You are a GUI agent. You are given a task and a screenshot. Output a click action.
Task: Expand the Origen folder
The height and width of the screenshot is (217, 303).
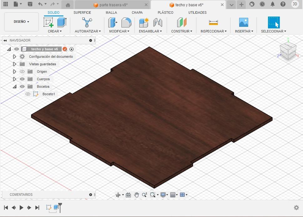coord(14,72)
